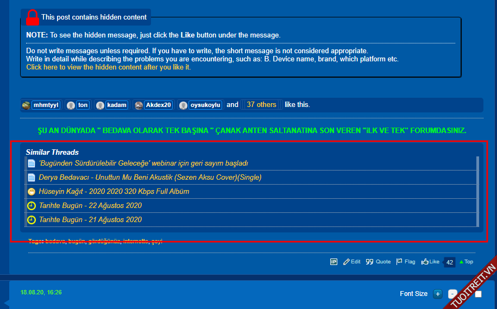Open the like count 42 bubble
Viewport: 497px width, 309px height.
[x=449, y=262]
